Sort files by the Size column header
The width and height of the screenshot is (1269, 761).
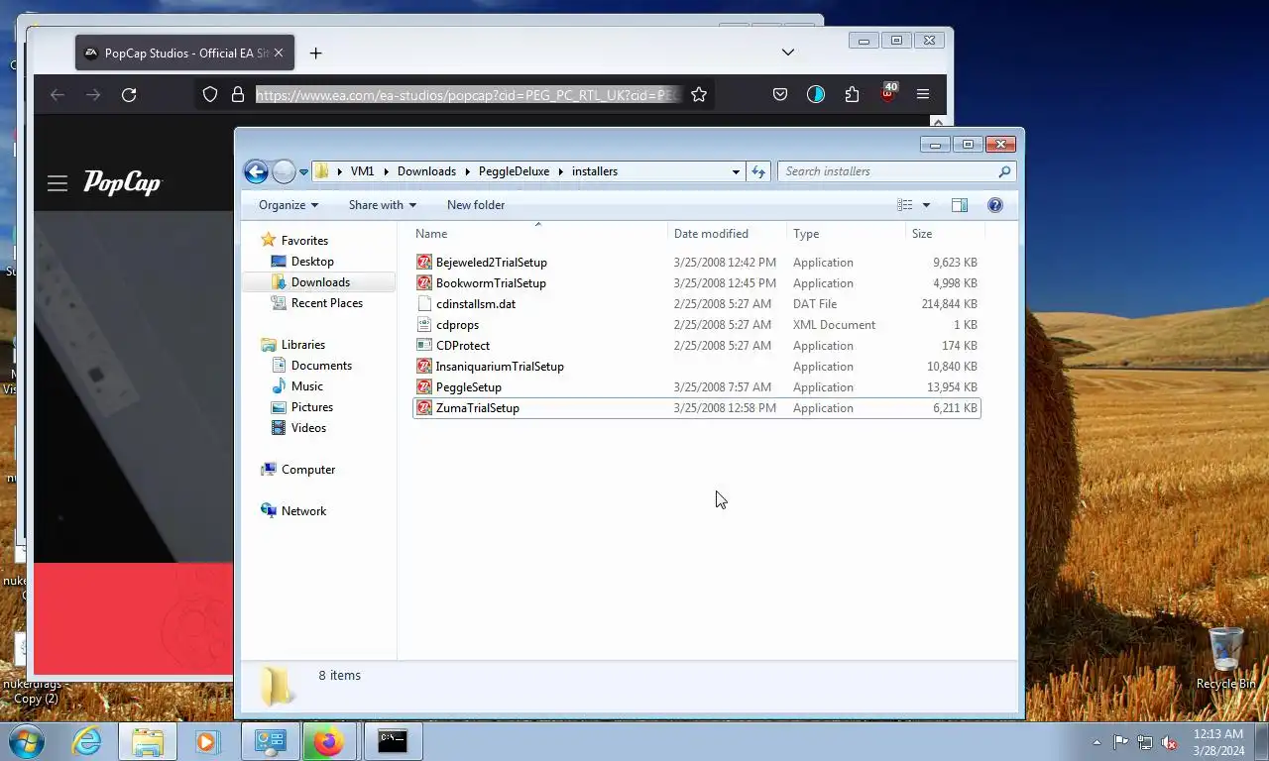(946, 234)
